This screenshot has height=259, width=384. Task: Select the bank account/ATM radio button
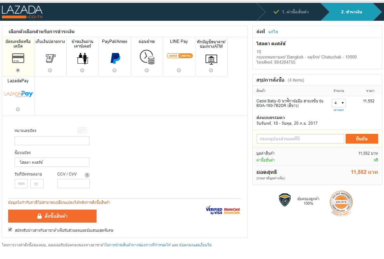click(x=211, y=70)
